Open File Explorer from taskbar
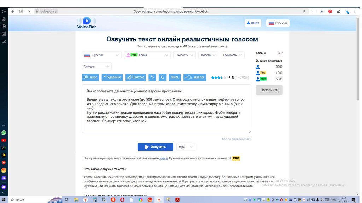Screen dimensions: 362x203 pyautogui.click(x=76, y=200)
